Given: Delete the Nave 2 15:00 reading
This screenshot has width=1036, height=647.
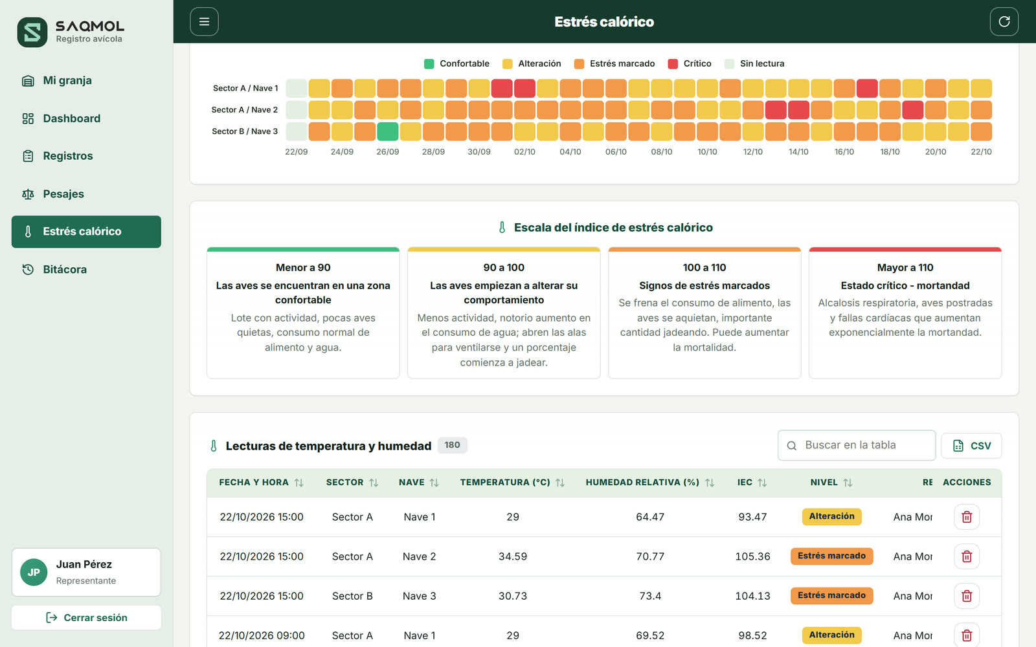Looking at the screenshot, I should [x=966, y=556].
